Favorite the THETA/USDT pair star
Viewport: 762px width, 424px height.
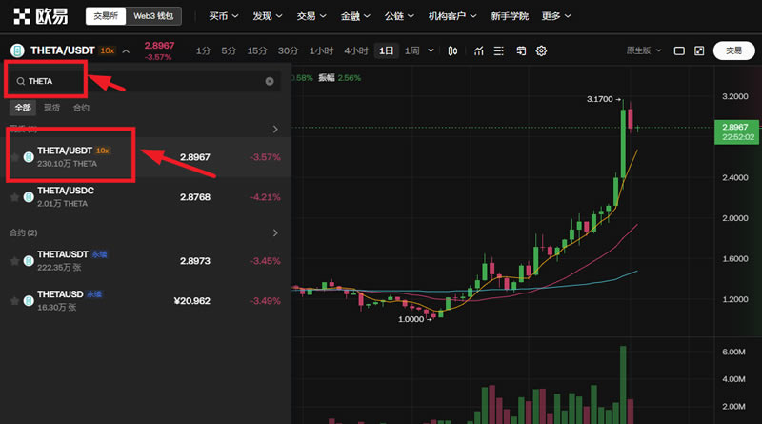[x=14, y=156]
